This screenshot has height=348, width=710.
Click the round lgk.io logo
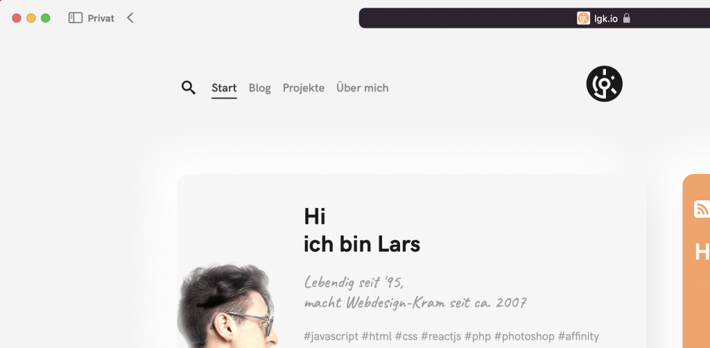pyautogui.click(x=604, y=84)
